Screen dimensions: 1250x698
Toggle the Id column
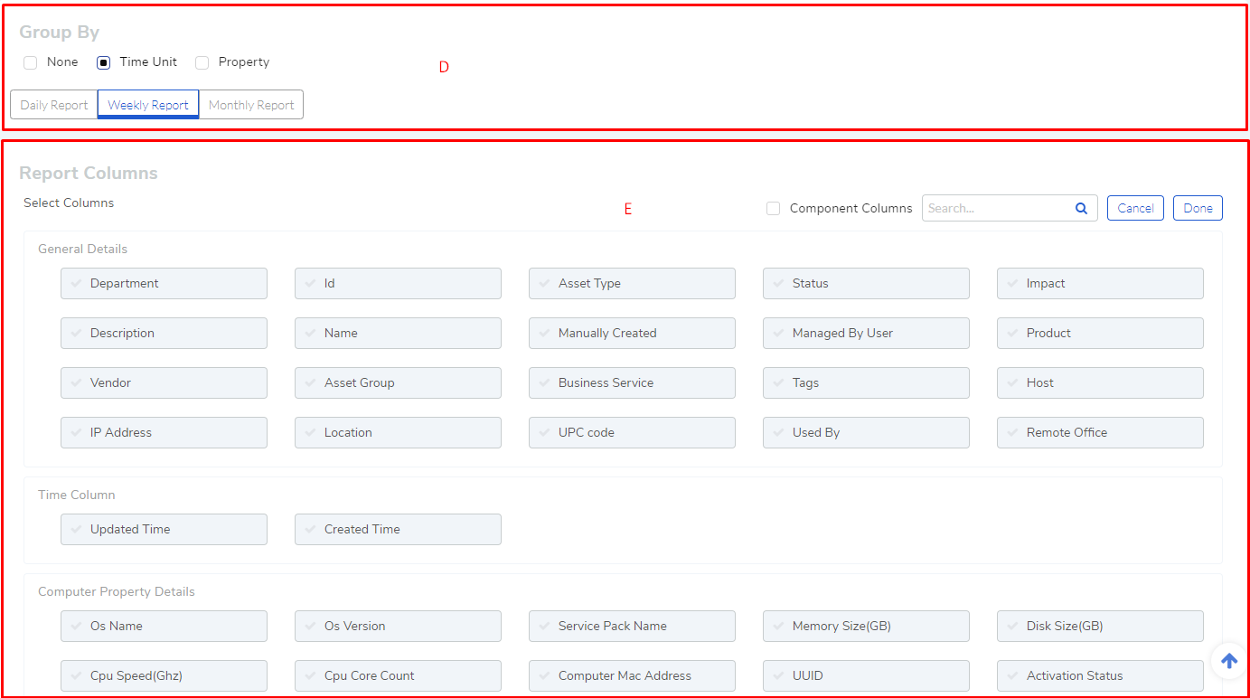(x=398, y=283)
